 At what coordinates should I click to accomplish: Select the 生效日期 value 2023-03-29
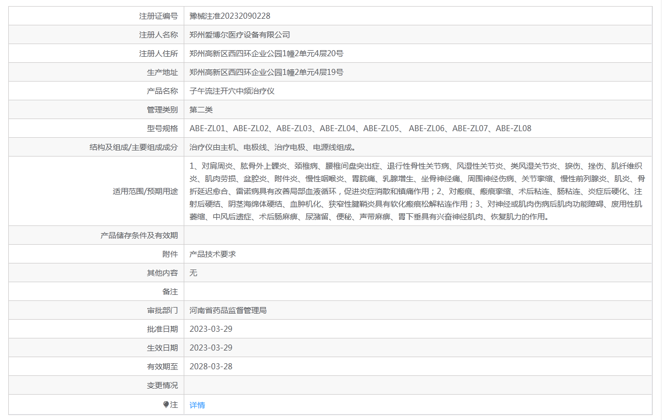[211, 348]
